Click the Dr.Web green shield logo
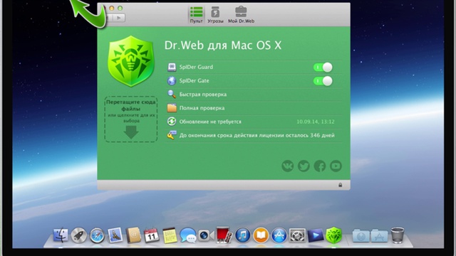Viewport: 456px width, 256px height. tap(131, 61)
